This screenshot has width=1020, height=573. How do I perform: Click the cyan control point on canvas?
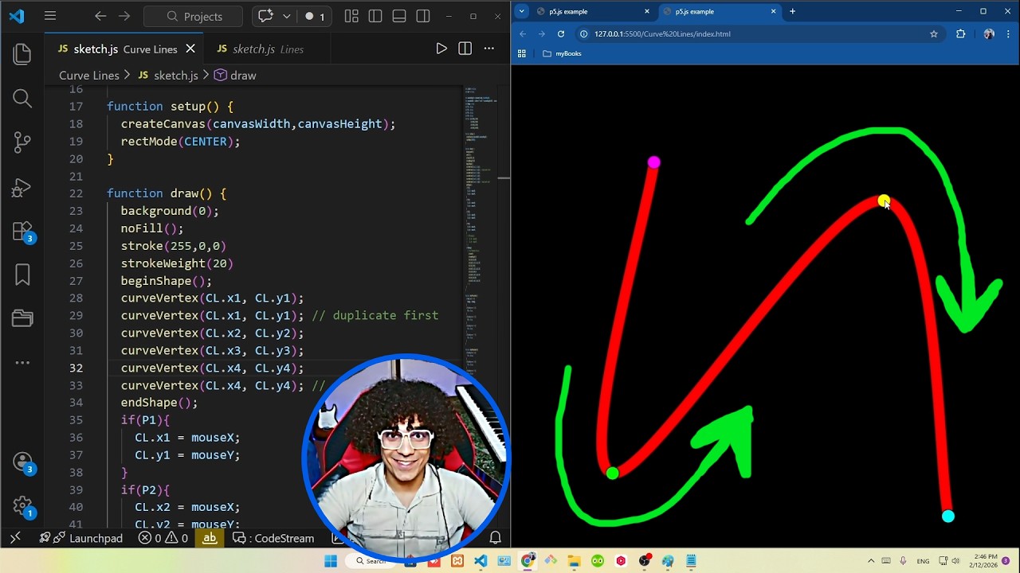[947, 516]
